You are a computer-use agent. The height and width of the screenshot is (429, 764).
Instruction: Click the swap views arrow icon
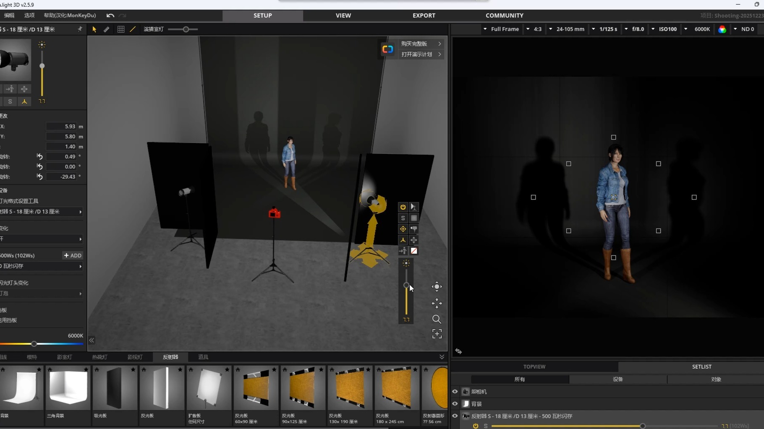(458, 351)
